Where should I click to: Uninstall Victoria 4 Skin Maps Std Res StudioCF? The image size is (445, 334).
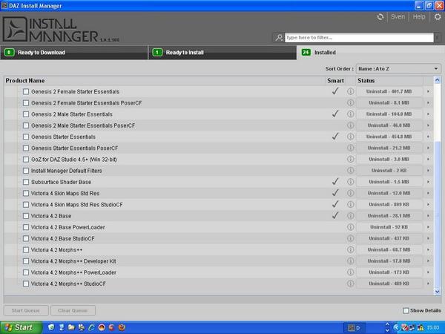(x=389, y=205)
